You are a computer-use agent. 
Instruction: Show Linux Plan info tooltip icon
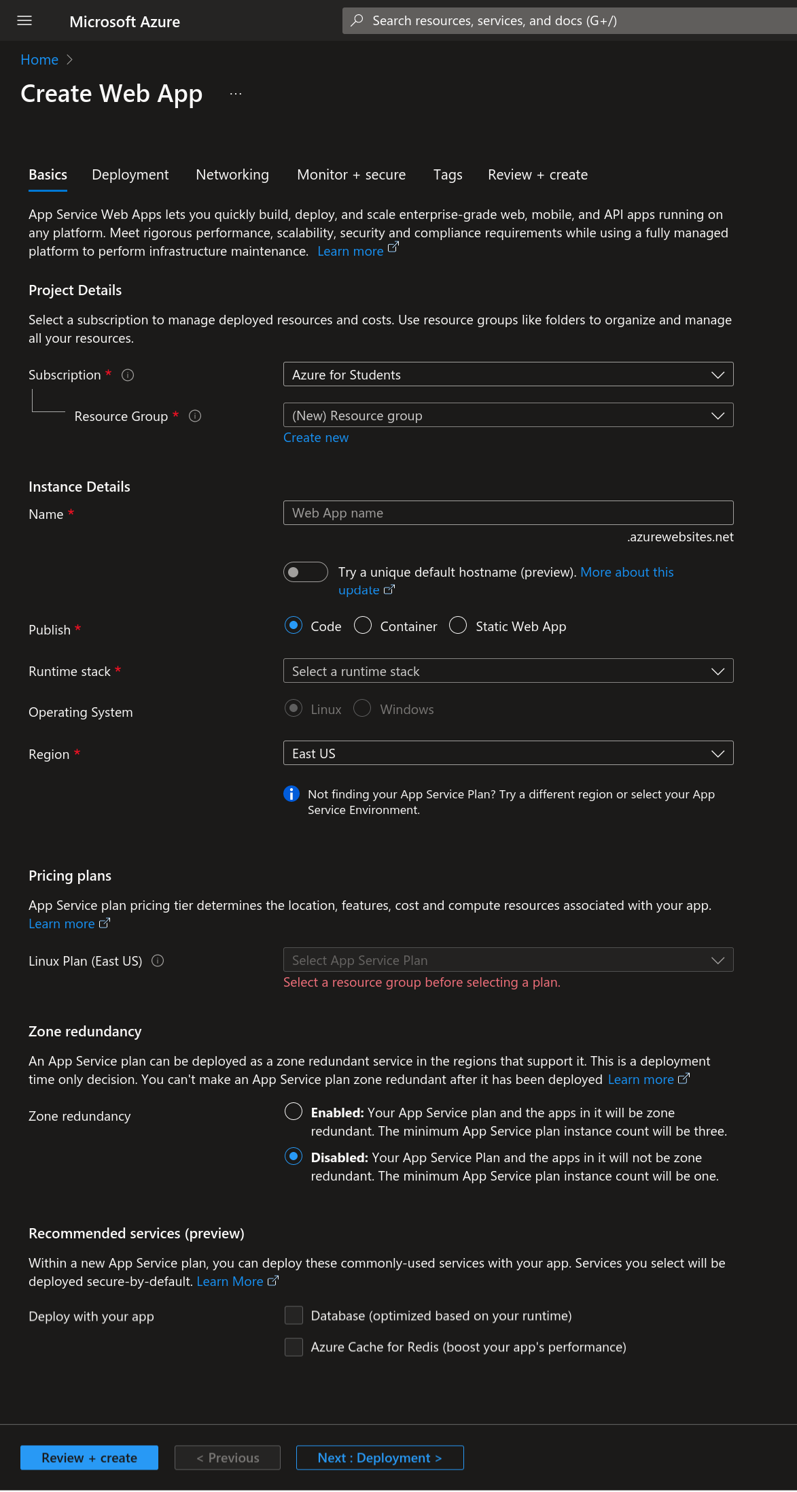[x=158, y=961]
